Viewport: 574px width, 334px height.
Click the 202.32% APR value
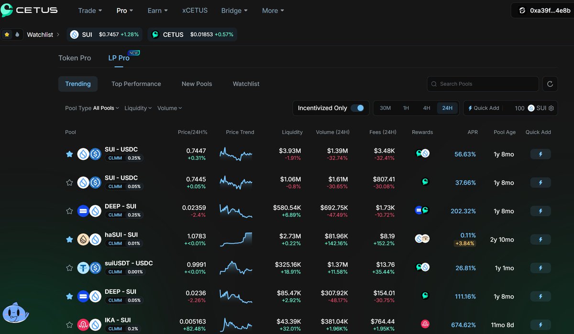tap(463, 211)
